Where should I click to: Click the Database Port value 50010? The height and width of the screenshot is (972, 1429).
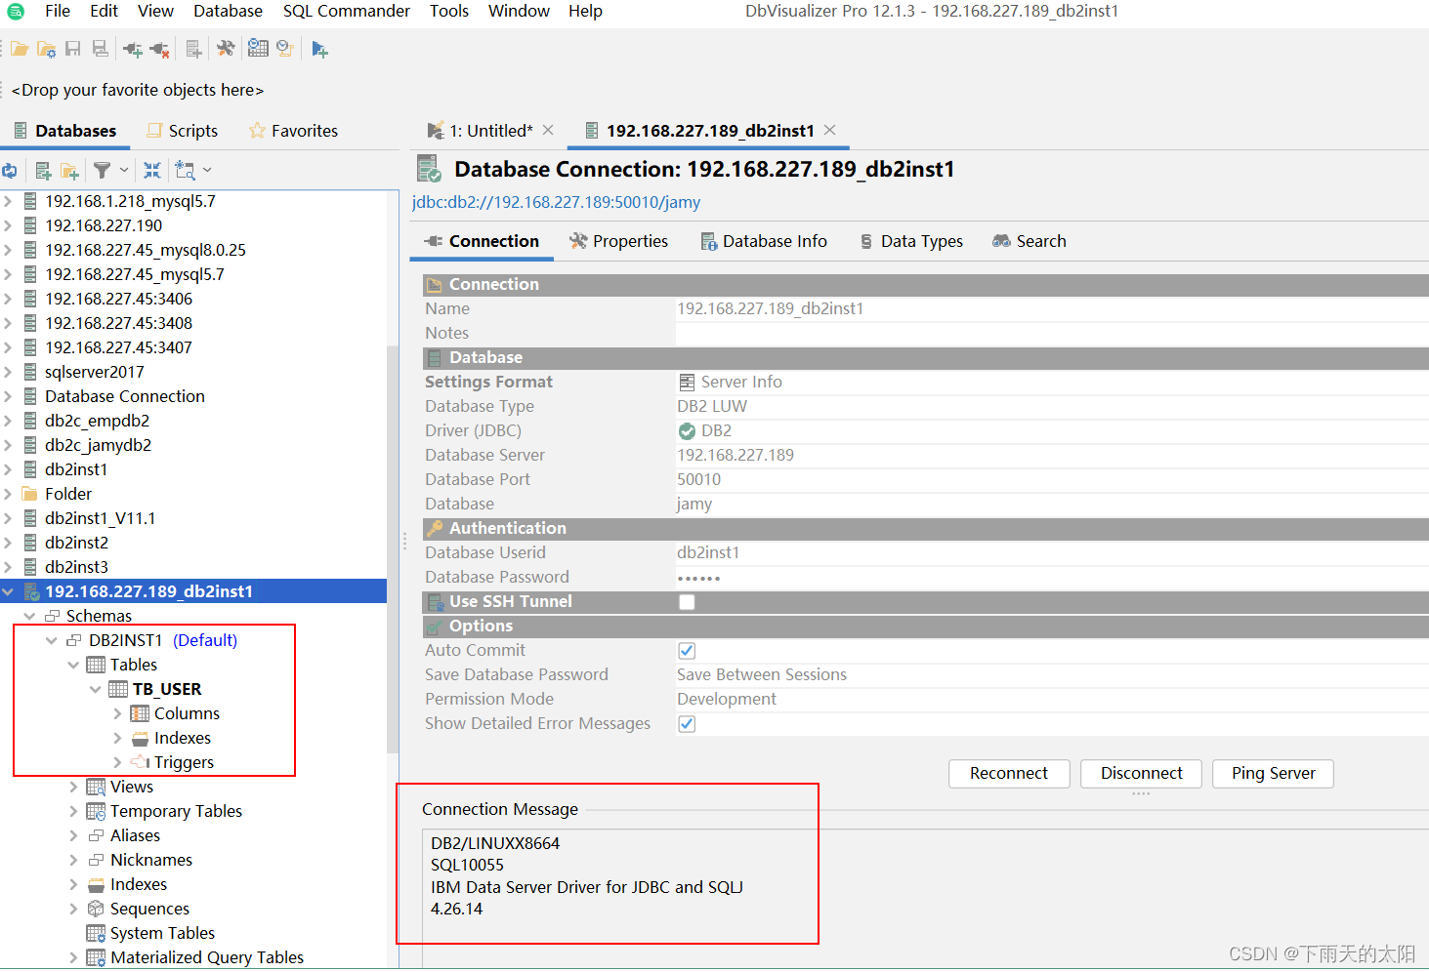(698, 480)
